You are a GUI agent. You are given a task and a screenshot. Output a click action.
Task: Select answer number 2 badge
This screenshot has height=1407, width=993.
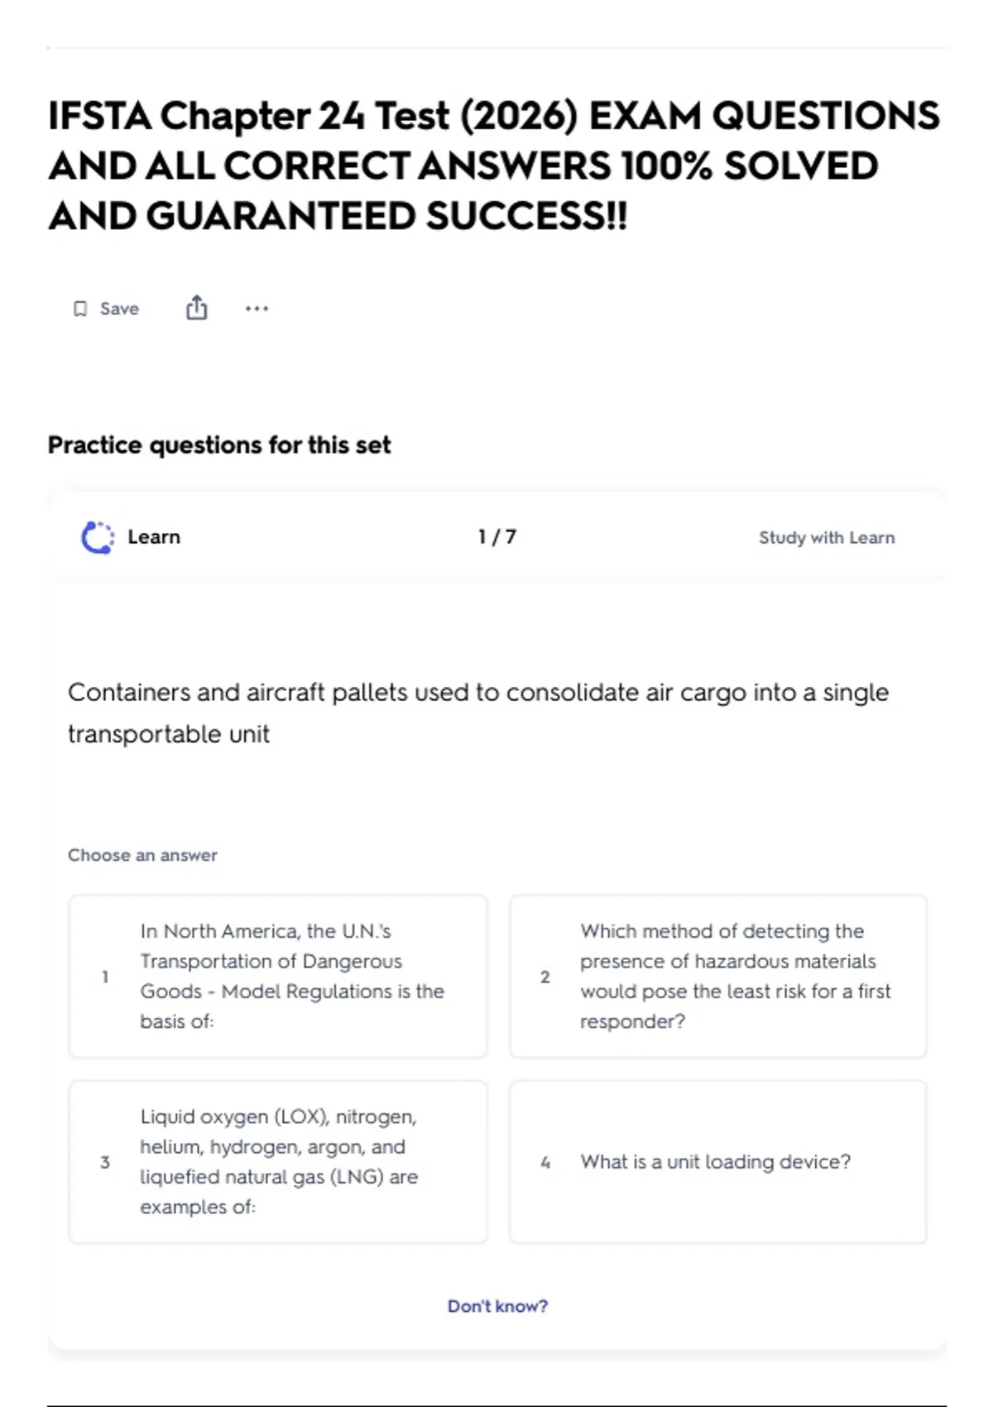pos(545,977)
